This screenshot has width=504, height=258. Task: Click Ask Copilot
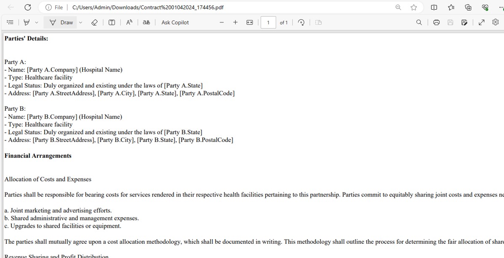pyautogui.click(x=175, y=22)
